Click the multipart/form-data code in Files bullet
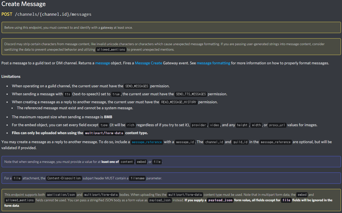Viewport: 342px width, 213px height. (104, 133)
